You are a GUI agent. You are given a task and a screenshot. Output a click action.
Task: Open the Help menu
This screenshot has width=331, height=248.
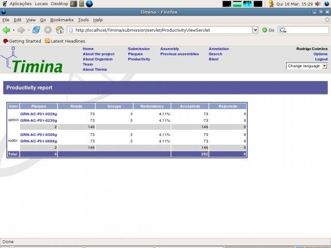coord(98,20)
